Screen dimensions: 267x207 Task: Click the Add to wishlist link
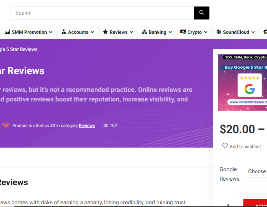click(x=245, y=147)
